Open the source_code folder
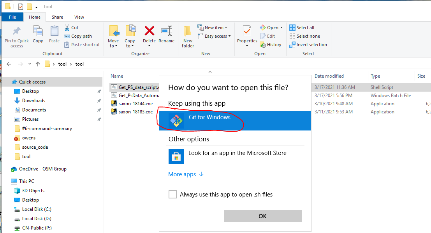Image resolution: width=431 pixels, height=233 pixels. (x=35, y=147)
